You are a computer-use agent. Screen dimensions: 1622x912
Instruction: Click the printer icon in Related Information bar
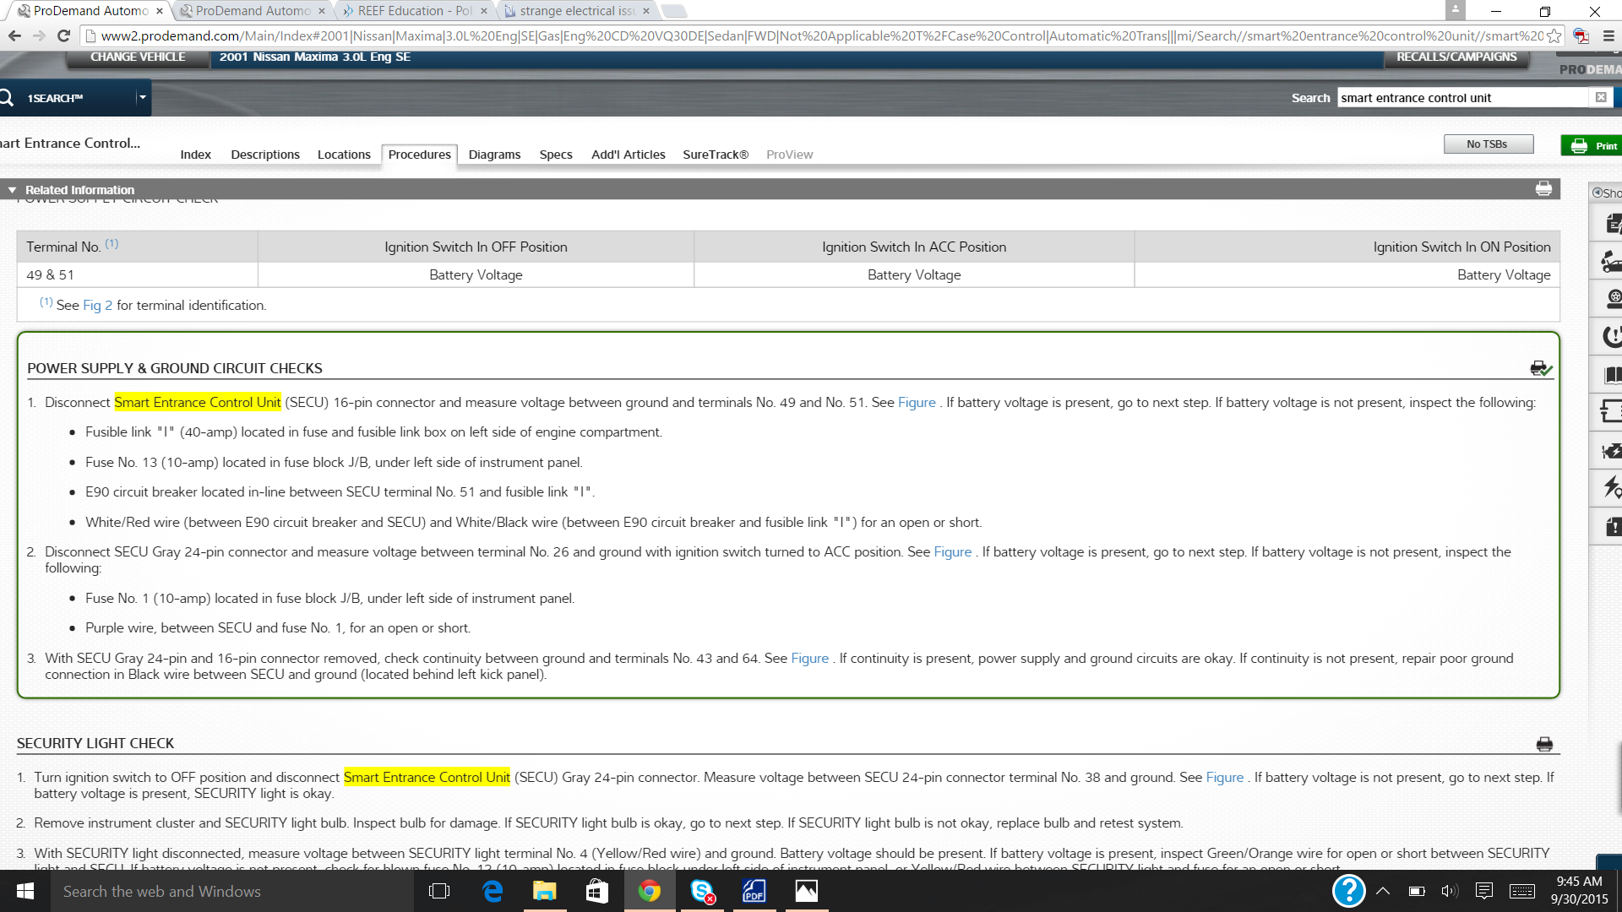coord(1543,189)
